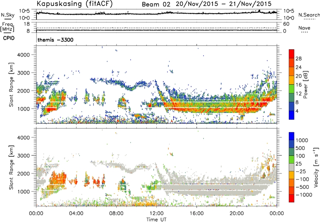Select the 'themis -3300' CPID text
This screenshot has width=320, height=222.
pos(55,40)
